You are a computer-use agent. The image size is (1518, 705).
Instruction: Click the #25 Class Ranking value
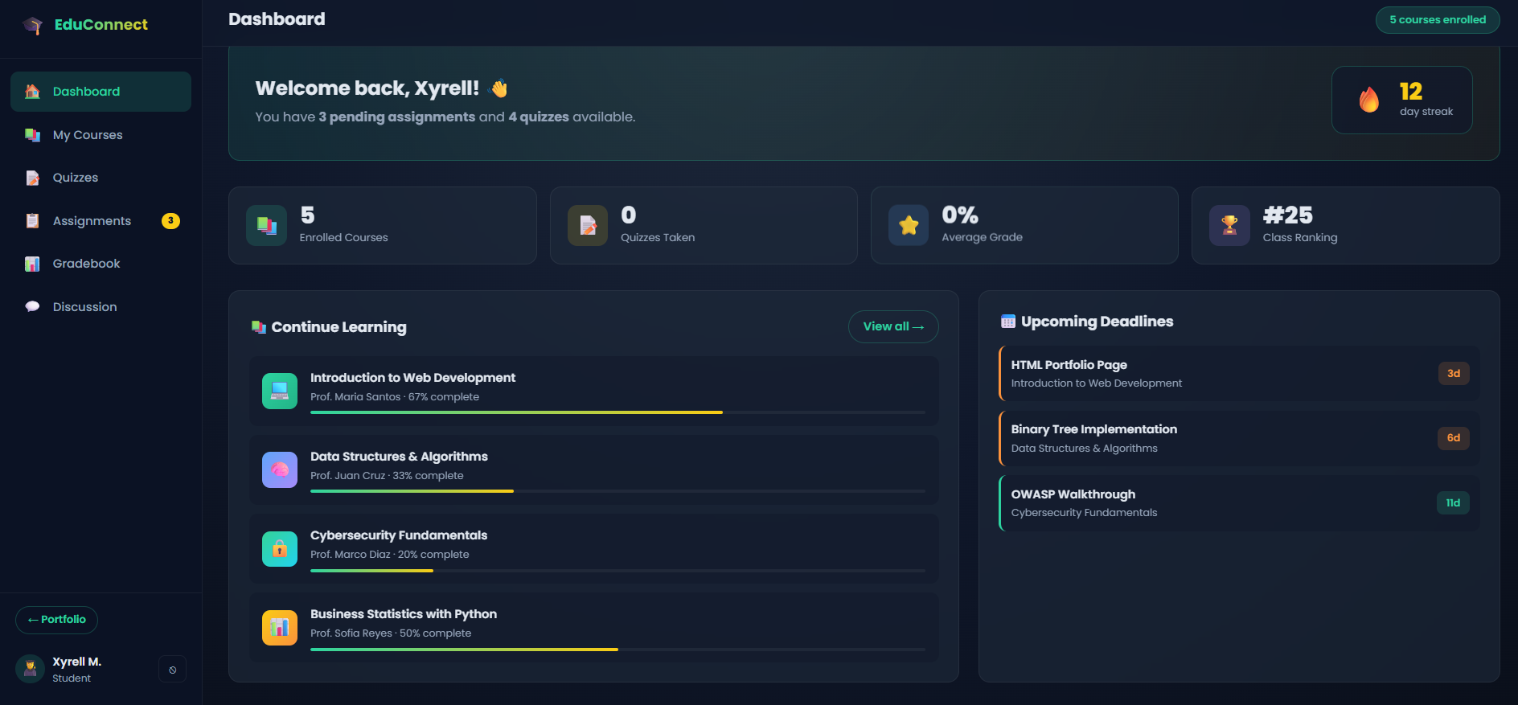(1287, 215)
